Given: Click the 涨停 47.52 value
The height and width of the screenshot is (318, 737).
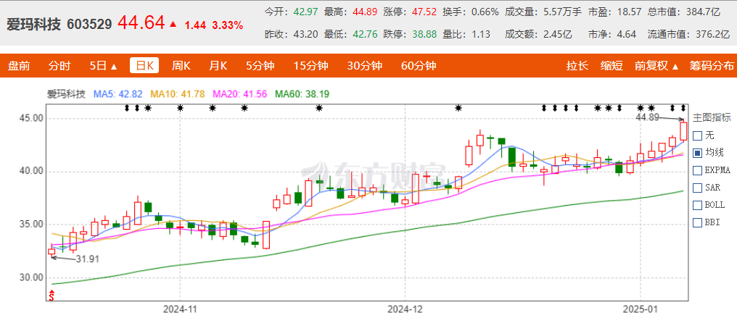Looking at the screenshot, I should click(x=424, y=12).
